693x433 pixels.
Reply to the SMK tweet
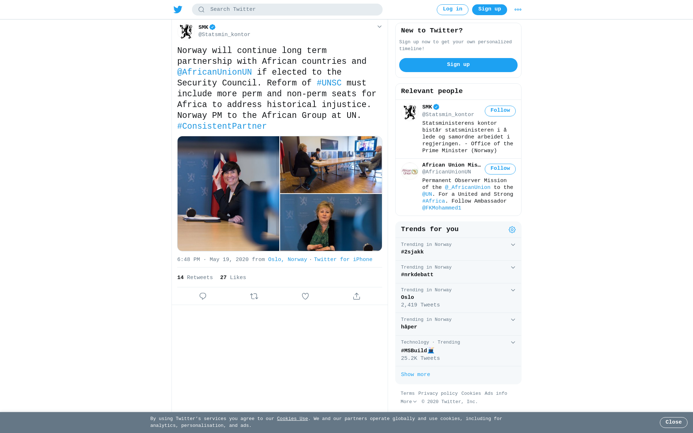(x=203, y=296)
